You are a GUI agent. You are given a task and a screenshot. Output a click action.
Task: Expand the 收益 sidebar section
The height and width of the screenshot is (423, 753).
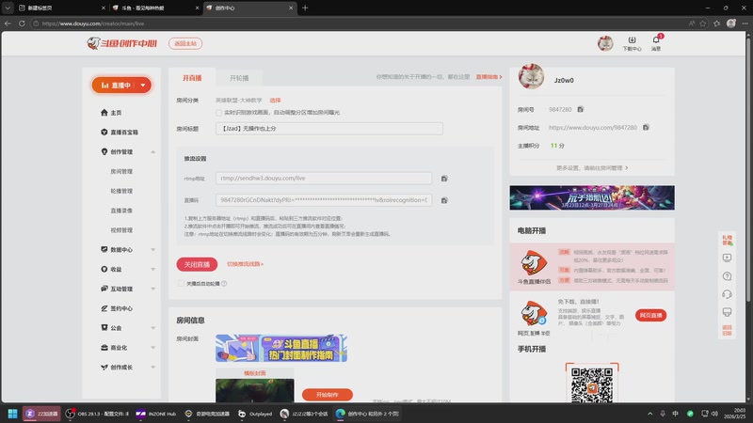click(x=153, y=270)
